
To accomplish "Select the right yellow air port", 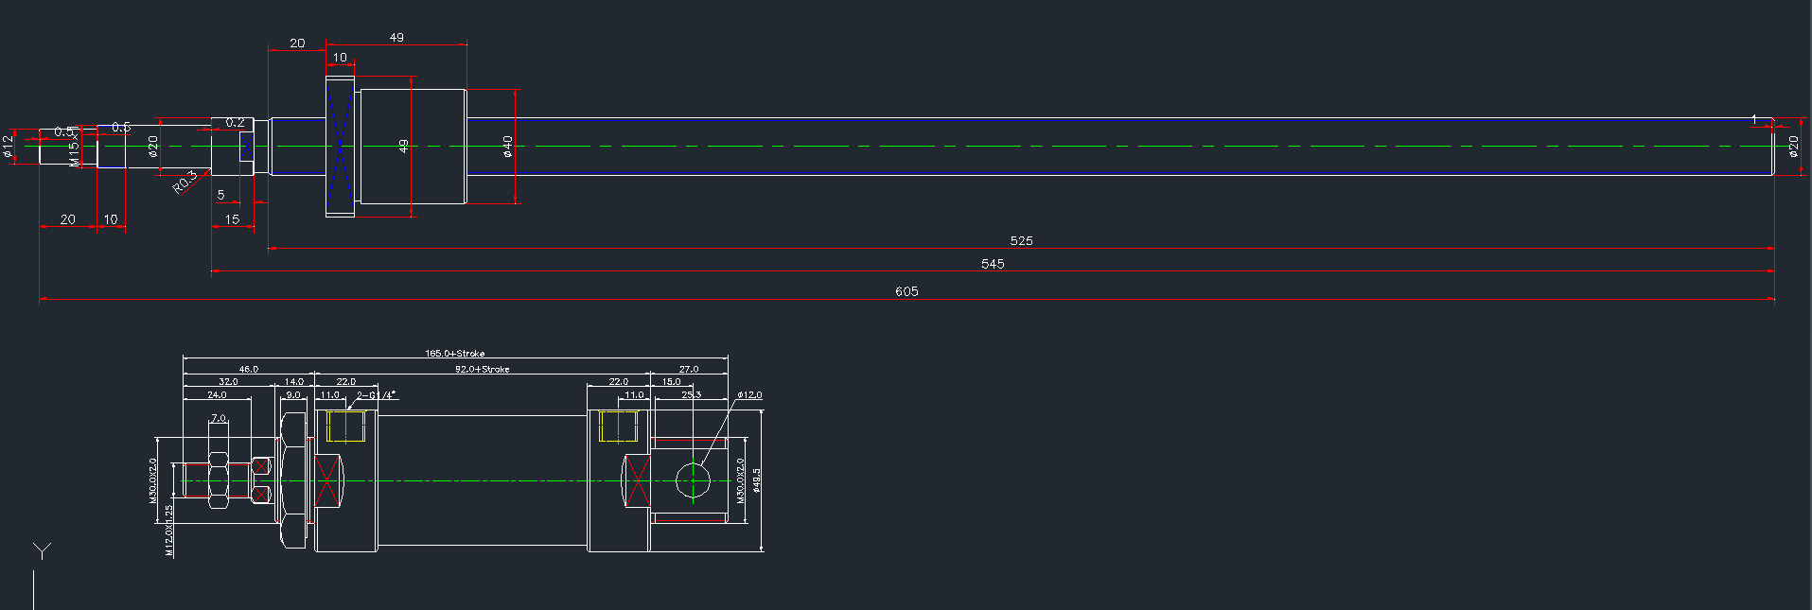I will coord(618,426).
